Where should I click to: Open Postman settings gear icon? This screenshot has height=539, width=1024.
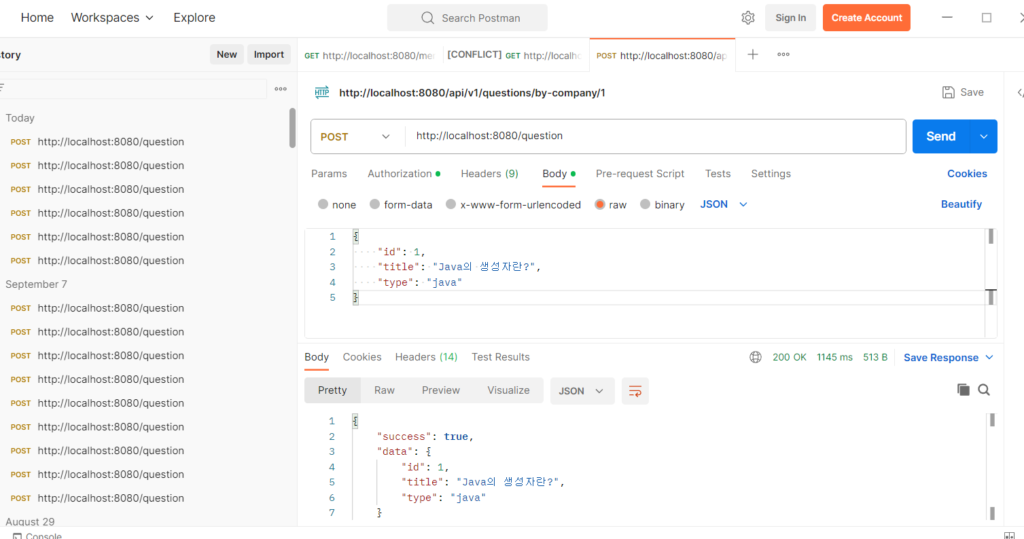tap(748, 18)
